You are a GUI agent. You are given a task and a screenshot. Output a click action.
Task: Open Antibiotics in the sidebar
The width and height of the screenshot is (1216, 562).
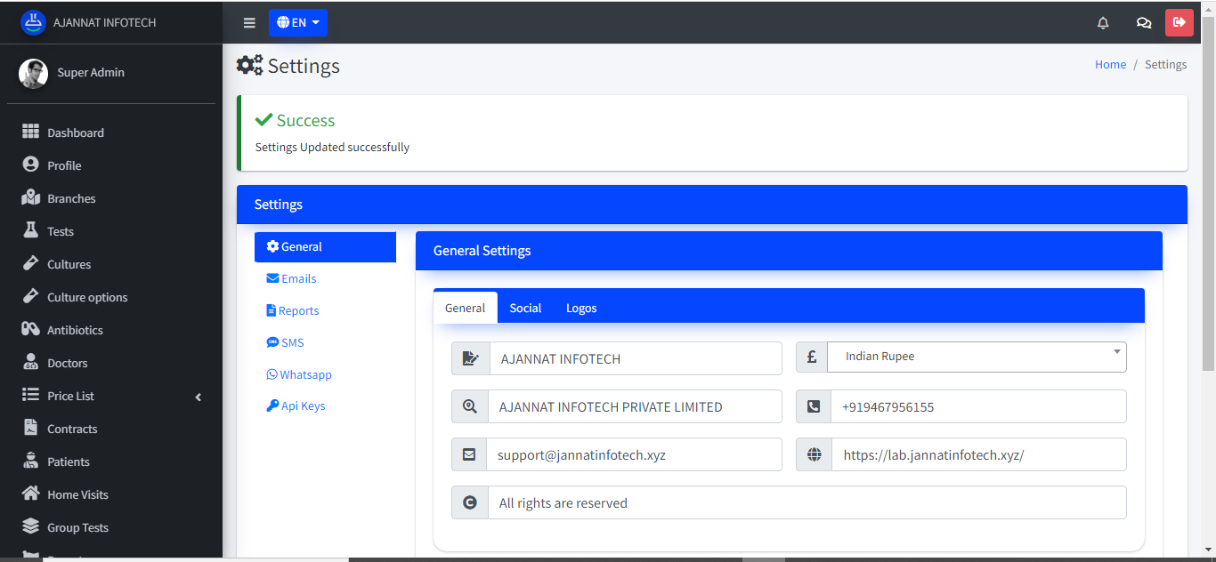75,330
